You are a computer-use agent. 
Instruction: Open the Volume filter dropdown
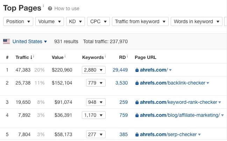tap(50, 21)
